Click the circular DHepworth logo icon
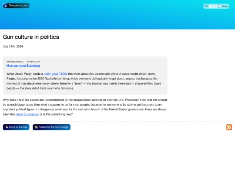Screen dimensions: 235x176 coord(5,6)
